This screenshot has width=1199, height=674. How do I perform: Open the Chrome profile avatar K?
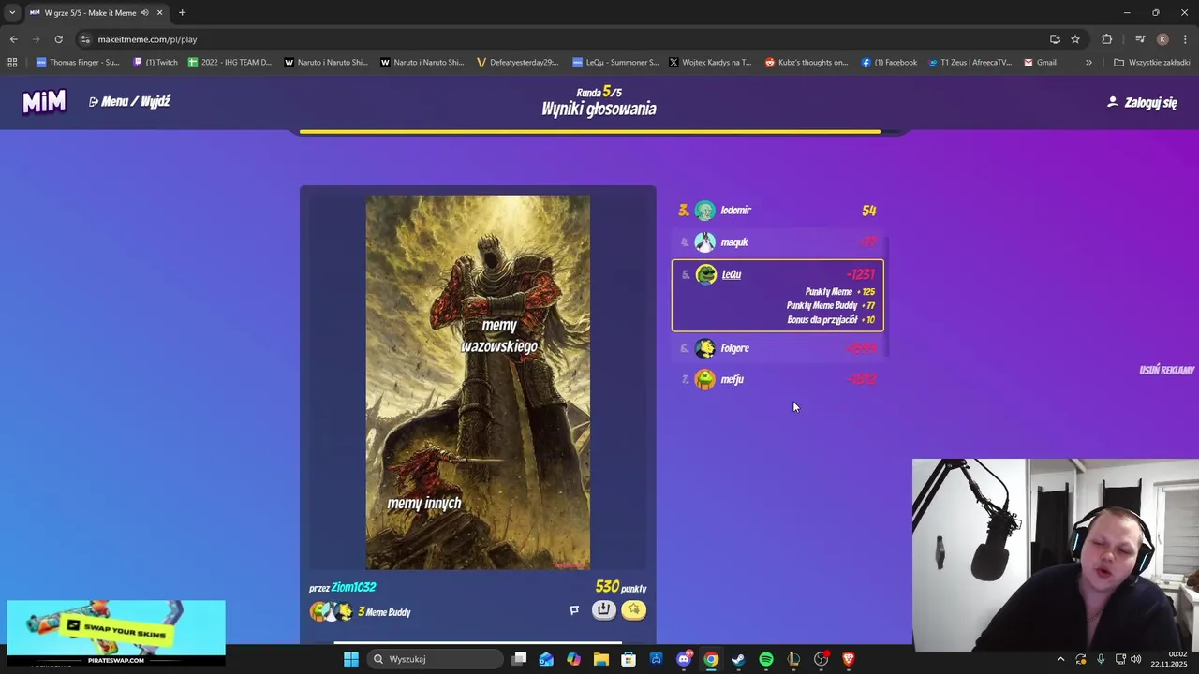point(1162,39)
